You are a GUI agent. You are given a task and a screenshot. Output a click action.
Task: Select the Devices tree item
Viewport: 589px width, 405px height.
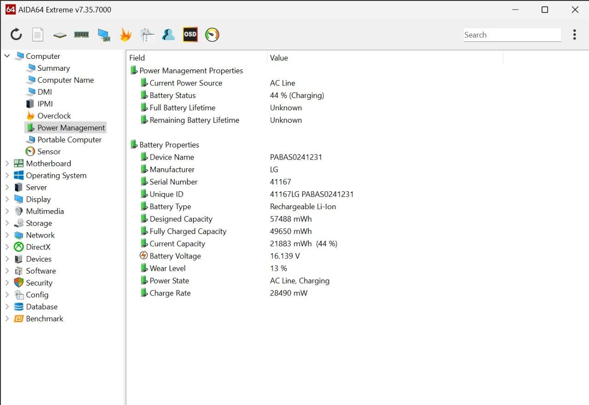click(39, 259)
